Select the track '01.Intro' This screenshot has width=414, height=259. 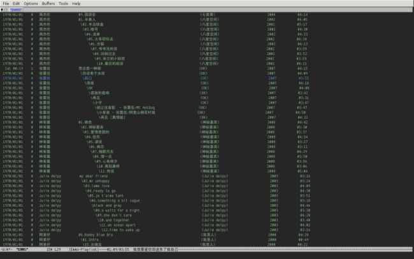pyautogui.click(x=90, y=240)
